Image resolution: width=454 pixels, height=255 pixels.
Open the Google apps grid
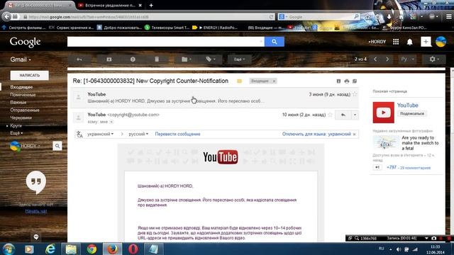(396, 42)
